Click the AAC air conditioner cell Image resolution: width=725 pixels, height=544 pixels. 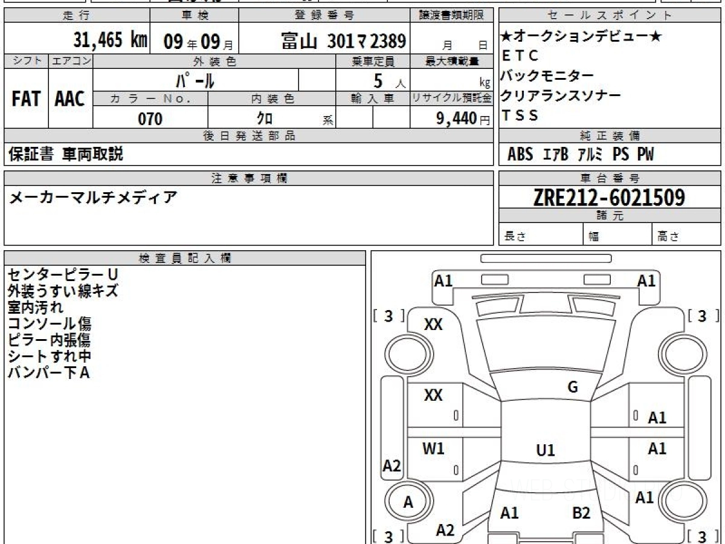point(70,99)
